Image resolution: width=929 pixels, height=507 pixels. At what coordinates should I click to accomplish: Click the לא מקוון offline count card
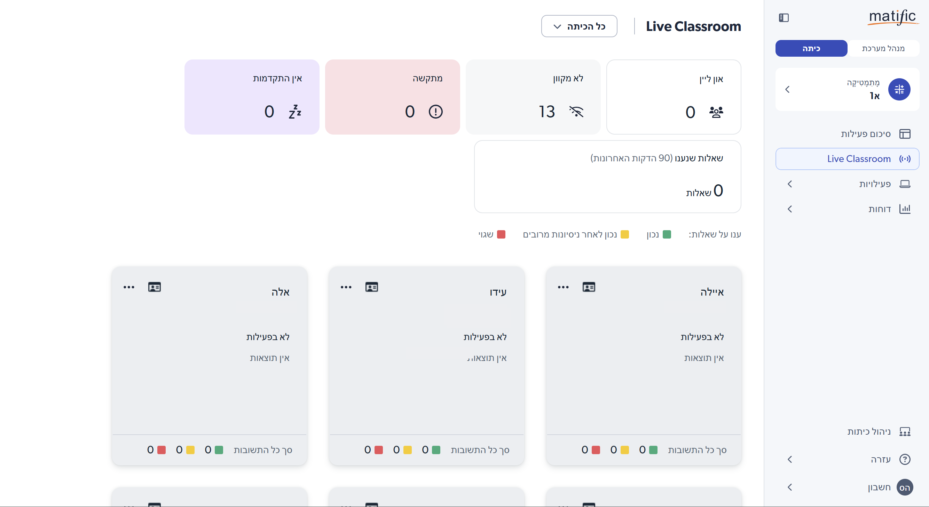click(x=533, y=97)
